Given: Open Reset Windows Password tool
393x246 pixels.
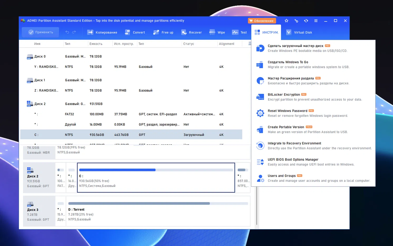Looking at the screenshot, I should [287, 111].
